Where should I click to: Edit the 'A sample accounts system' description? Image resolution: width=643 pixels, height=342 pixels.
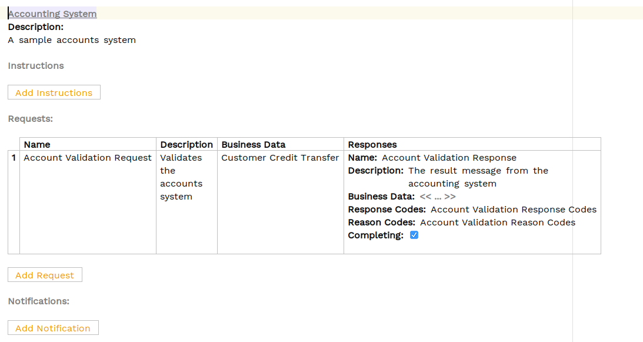[72, 40]
